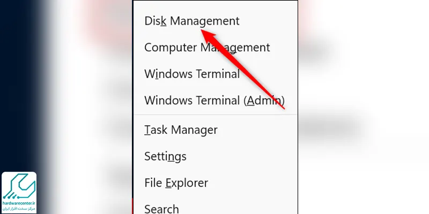Viewport: 429px width, 214px height.
Task: Click the separator line above Task Manager
Action: pos(216,114)
